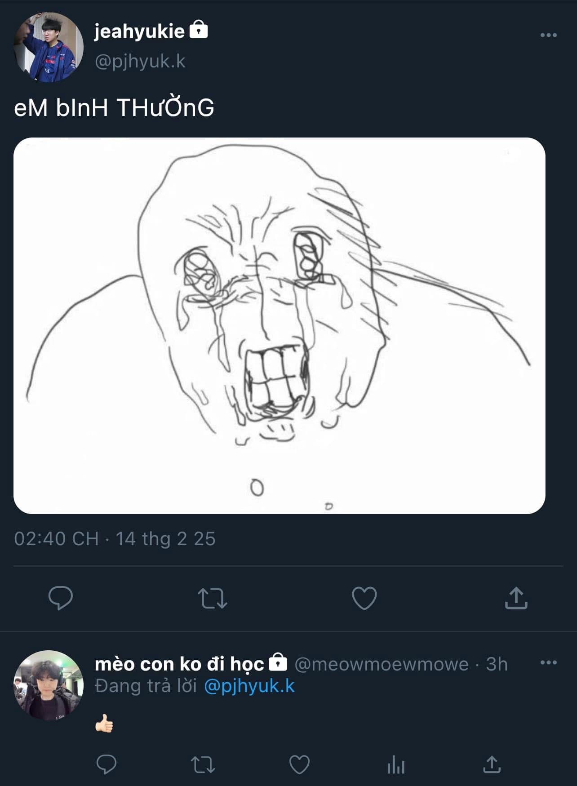This screenshot has height=786, width=577.
Task: Open jeahyukie's profile picture
Action: pyautogui.click(x=49, y=47)
